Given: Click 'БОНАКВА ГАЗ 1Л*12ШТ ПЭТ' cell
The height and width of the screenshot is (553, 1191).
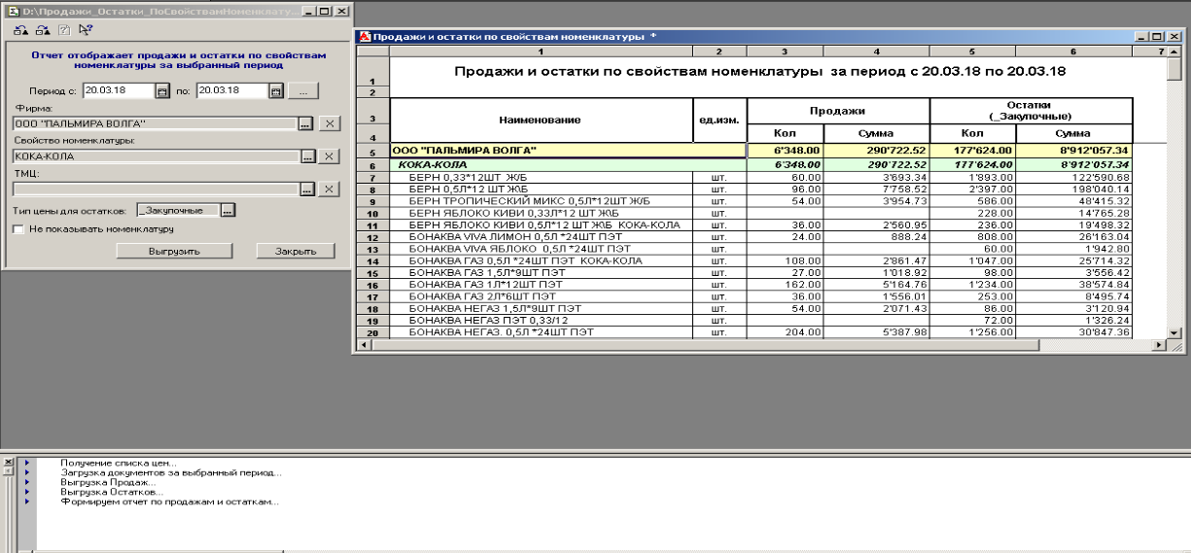Looking at the screenshot, I should tap(541, 285).
